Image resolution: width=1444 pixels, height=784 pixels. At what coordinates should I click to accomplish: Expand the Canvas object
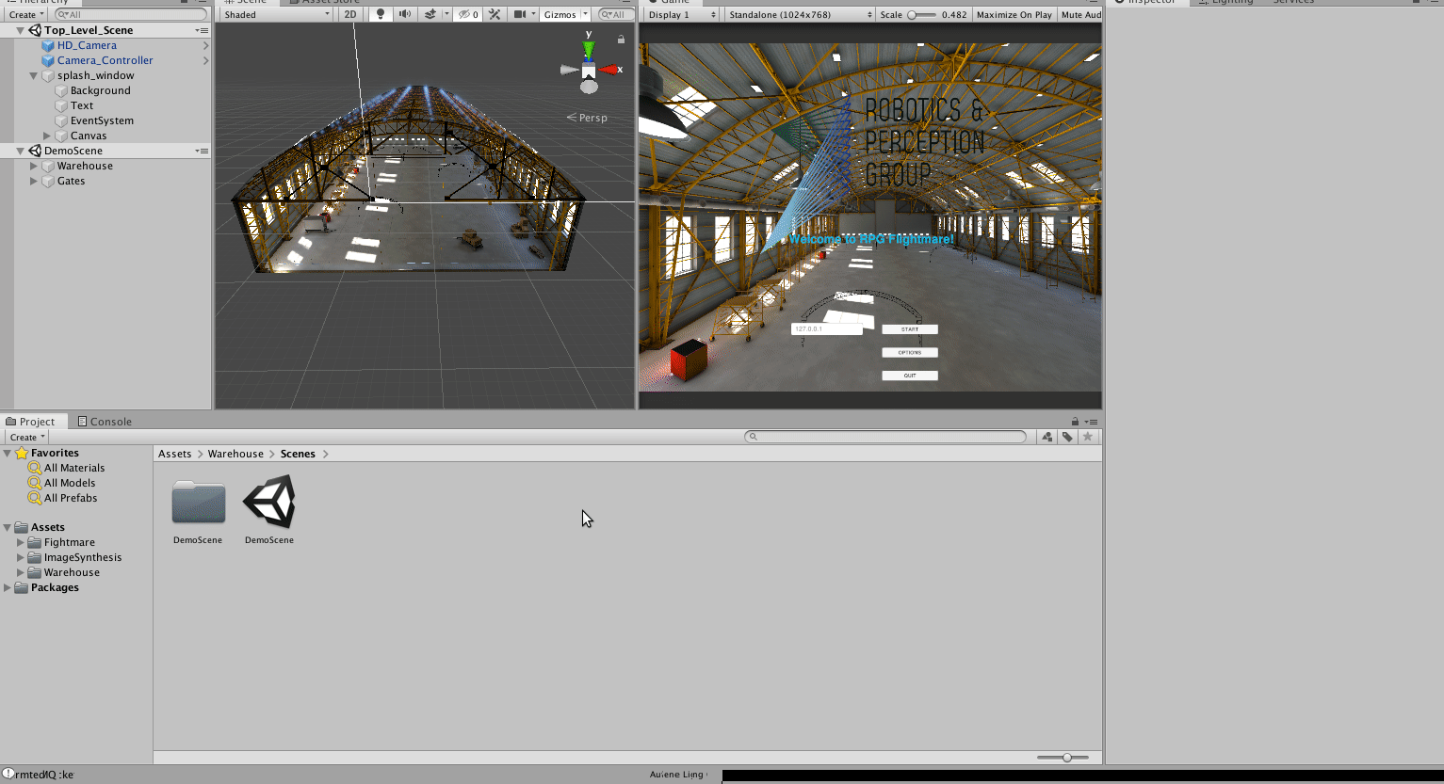[x=46, y=136]
